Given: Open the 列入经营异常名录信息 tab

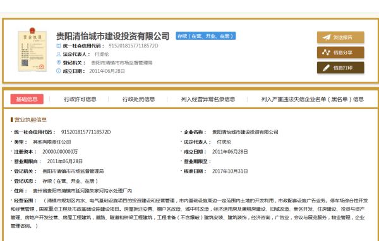Looking at the screenshot, I should pyautogui.click(x=208, y=99).
